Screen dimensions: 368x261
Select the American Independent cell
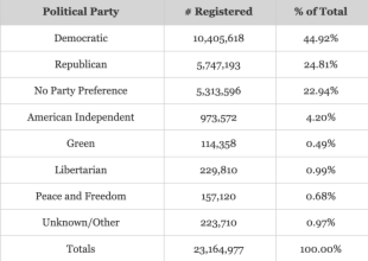pos(81,117)
